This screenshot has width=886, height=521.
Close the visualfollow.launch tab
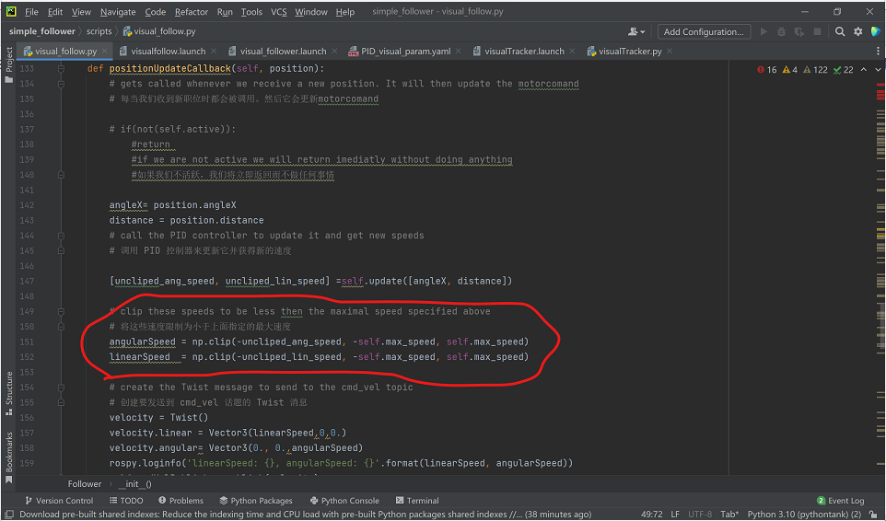pyautogui.click(x=214, y=51)
